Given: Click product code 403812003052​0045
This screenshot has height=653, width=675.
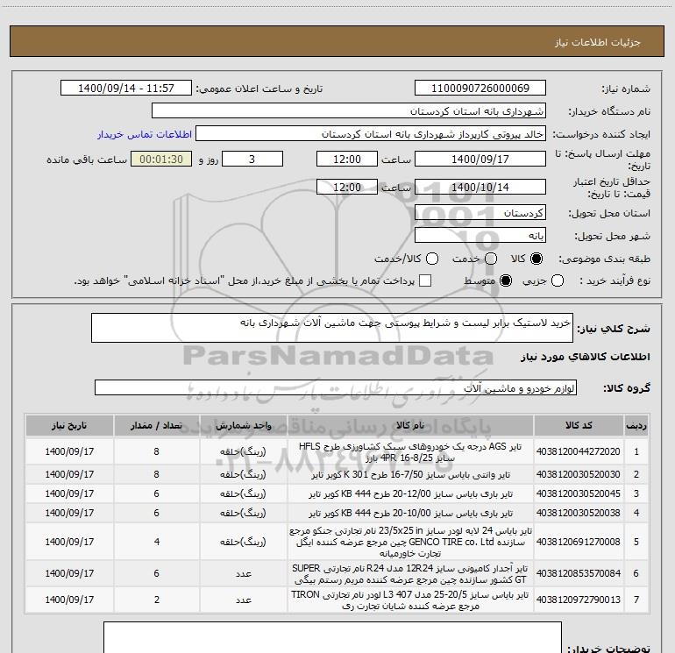Looking at the screenshot, I should 579,493.
